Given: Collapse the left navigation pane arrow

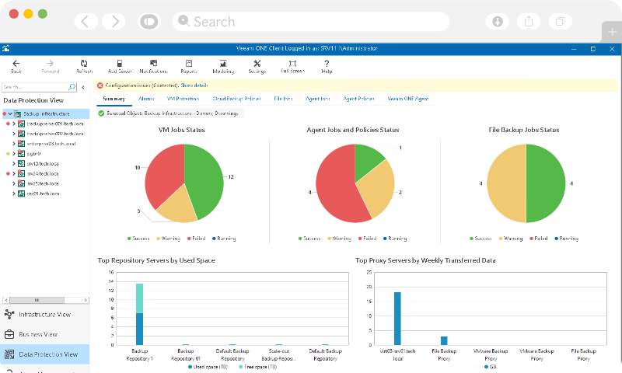Looking at the screenshot, I should [x=83, y=87].
